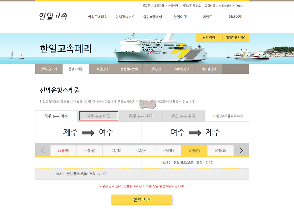
Task: Click the 선박운항스케줄 page heading
Action: click(60, 90)
